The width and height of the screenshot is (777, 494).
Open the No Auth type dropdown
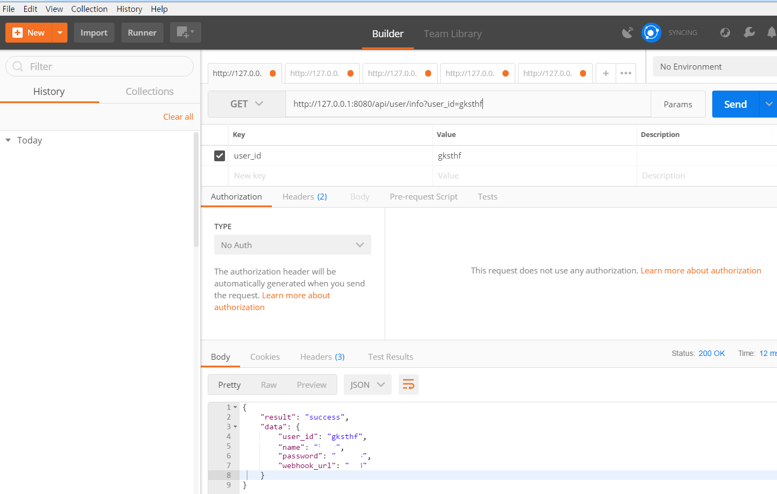(x=292, y=245)
